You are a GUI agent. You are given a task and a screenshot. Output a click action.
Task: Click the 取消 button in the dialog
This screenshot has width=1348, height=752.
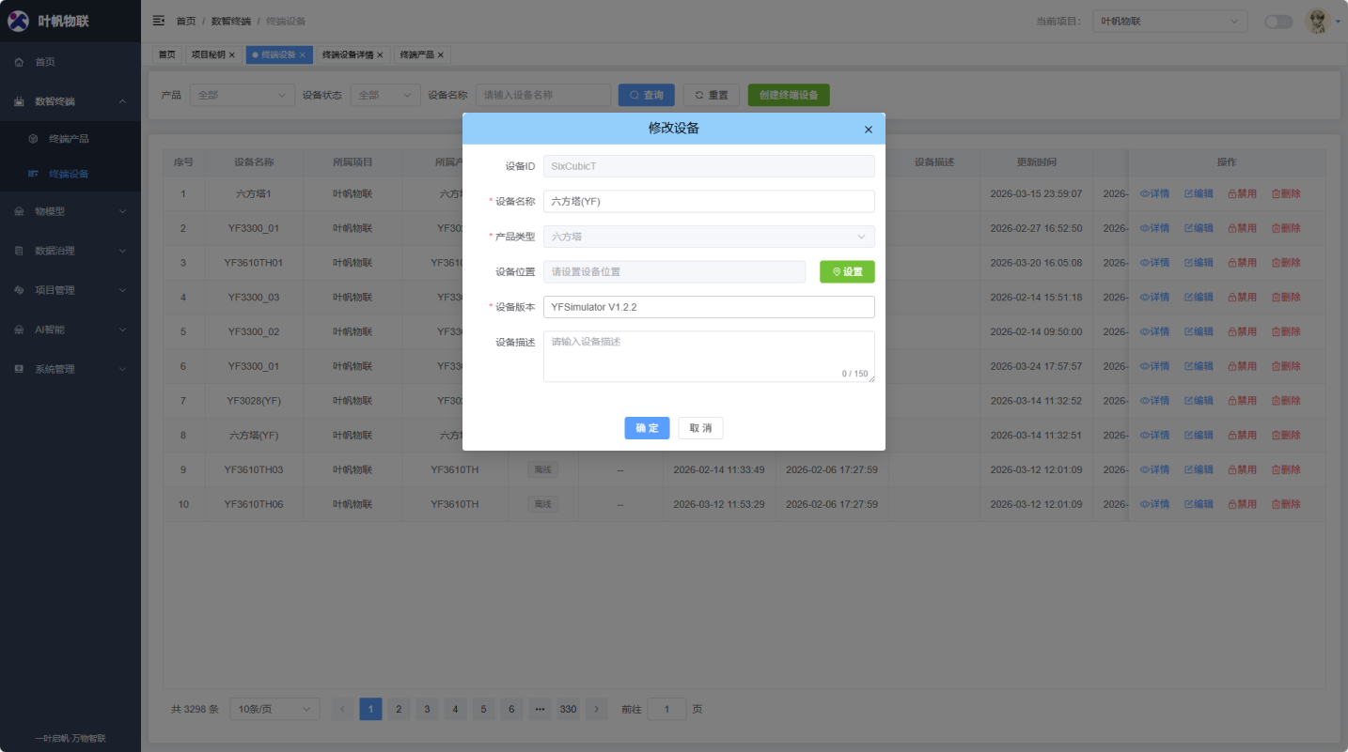pyautogui.click(x=700, y=428)
